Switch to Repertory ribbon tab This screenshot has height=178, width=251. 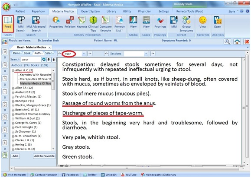pos(38,11)
